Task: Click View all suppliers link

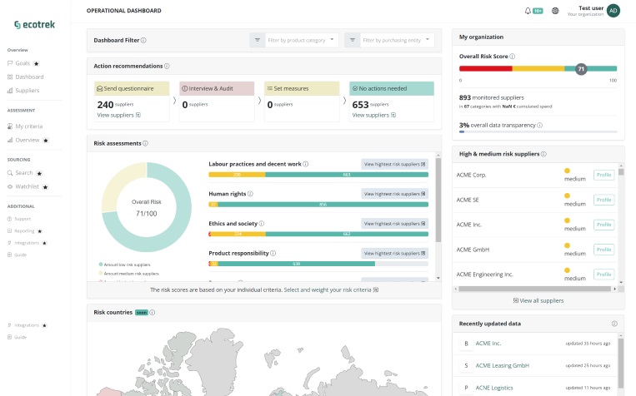Action: pos(538,301)
